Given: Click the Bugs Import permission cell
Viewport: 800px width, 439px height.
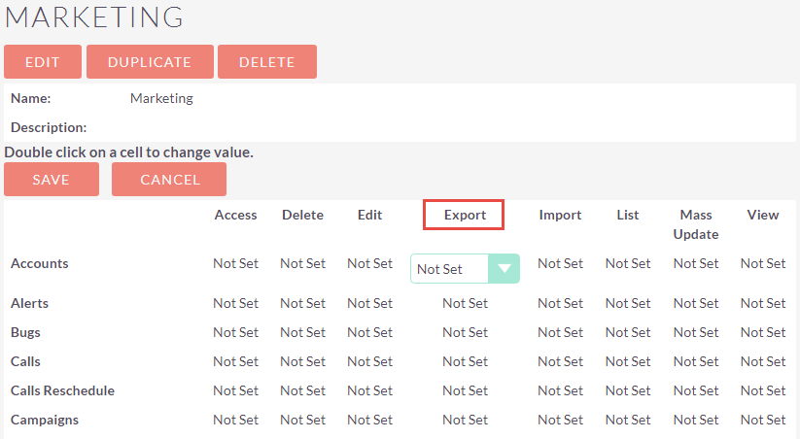Looking at the screenshot, I should (560, 332).
